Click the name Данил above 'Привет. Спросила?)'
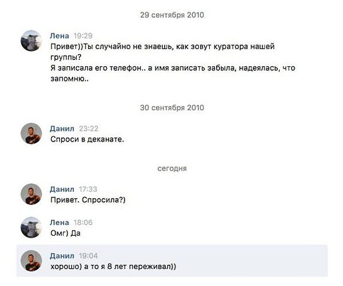This screenshot has width=343, height=286. [62, 189]
